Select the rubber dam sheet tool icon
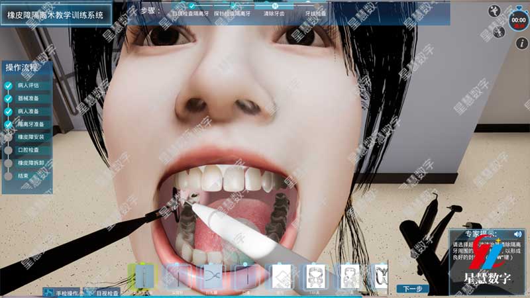 [x=282, y=275]
